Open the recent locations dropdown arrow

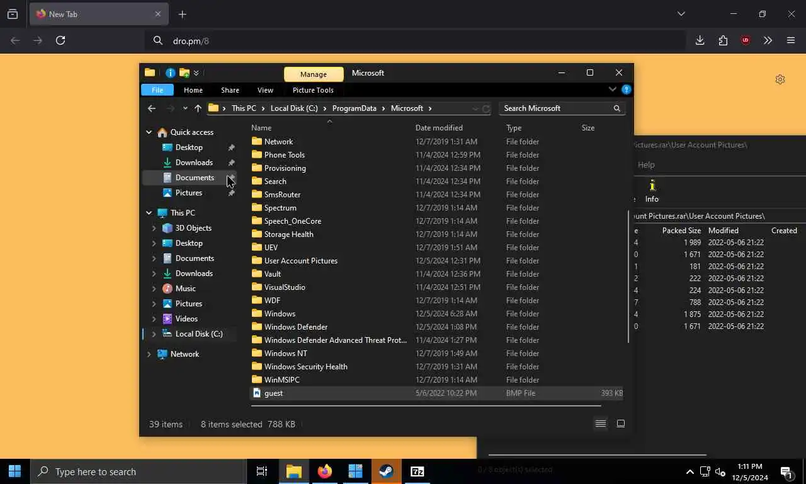click(x=184, y=108)
